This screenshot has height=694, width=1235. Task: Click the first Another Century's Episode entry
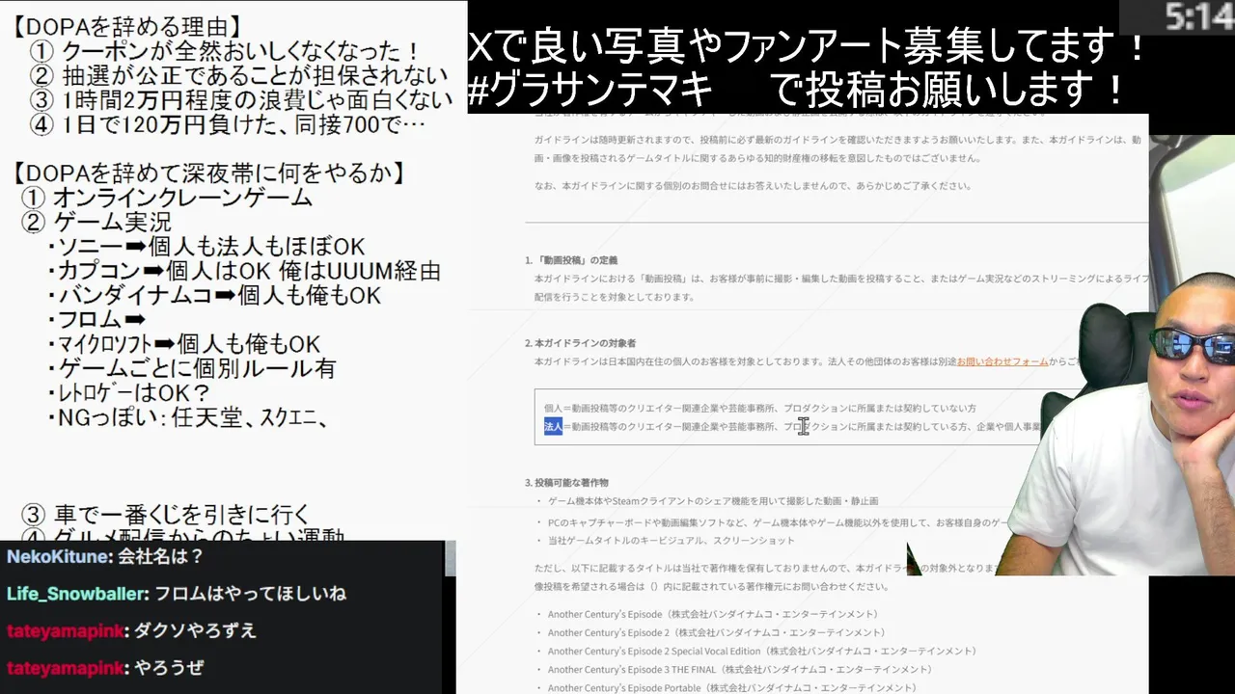click(x=713, y=614)
